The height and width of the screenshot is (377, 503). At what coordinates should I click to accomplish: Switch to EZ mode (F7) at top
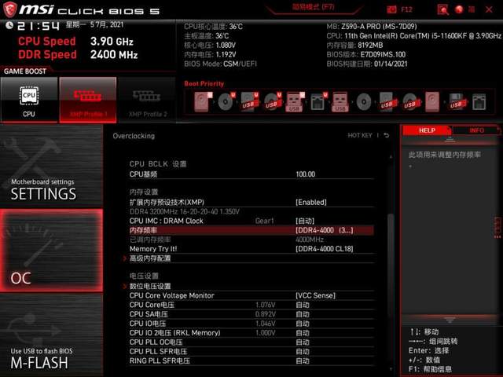coord(313,7)
